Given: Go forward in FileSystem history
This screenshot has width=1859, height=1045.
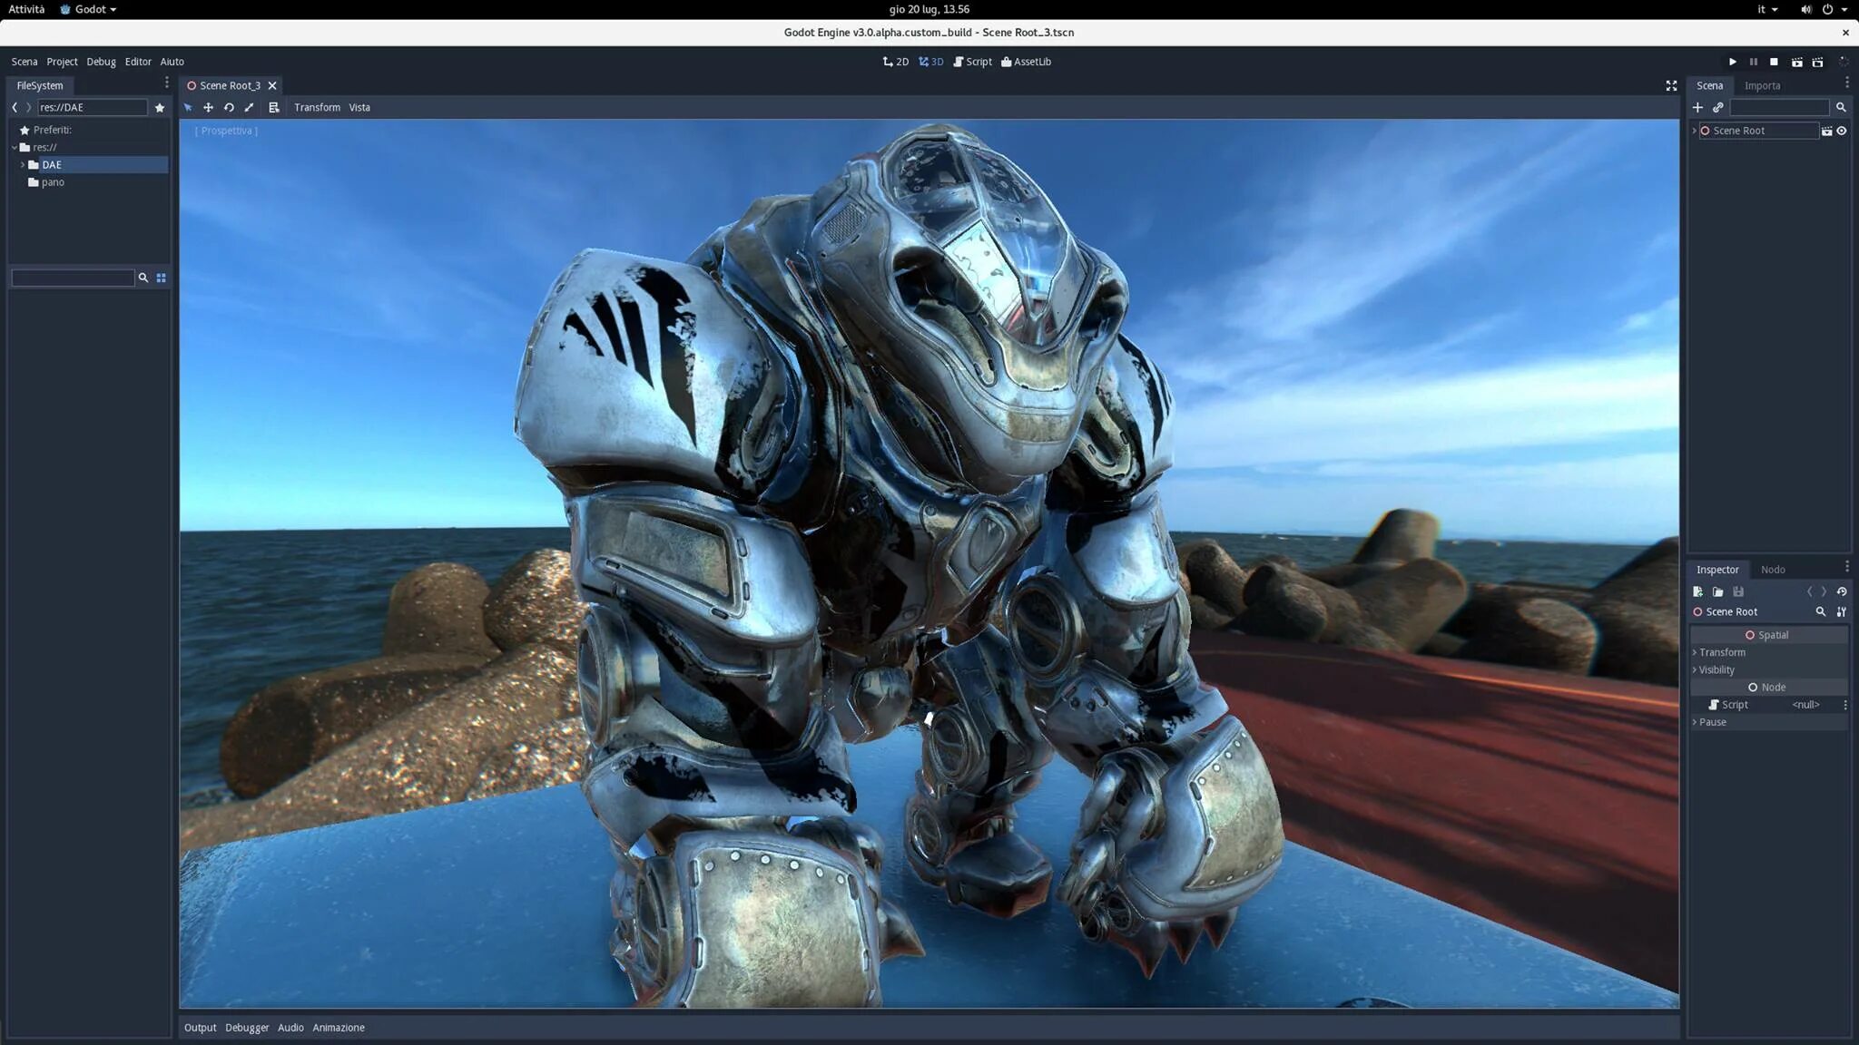Looking at the screenshot, I should [x=29, y=107].
